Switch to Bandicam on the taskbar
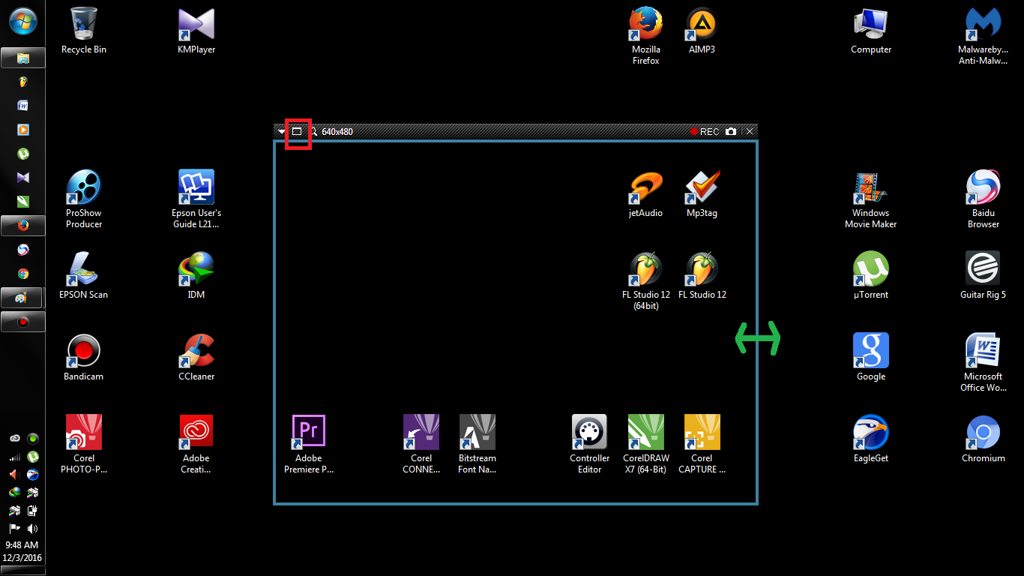The image size is (1024, 576). 23,322
